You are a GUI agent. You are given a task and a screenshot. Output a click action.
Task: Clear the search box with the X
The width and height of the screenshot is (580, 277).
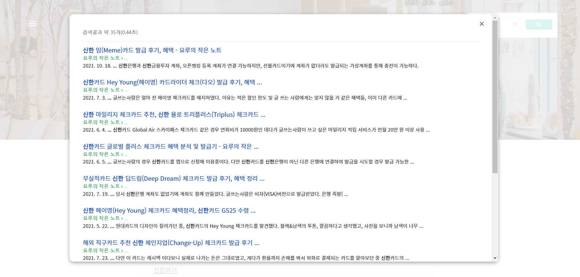515,24
